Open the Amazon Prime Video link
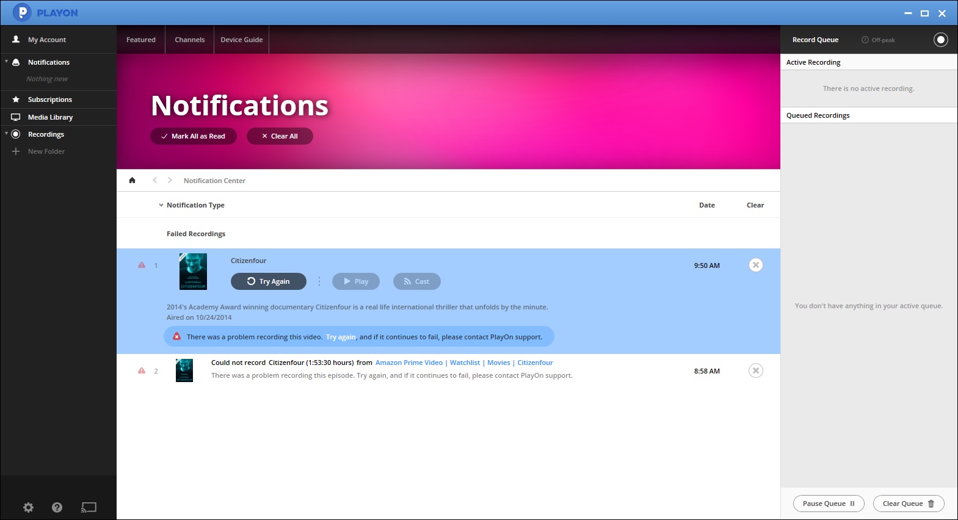 coord(409,363)
